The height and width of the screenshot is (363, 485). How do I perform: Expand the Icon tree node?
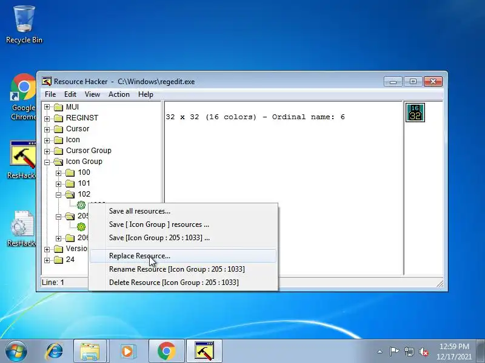(47, 140)
